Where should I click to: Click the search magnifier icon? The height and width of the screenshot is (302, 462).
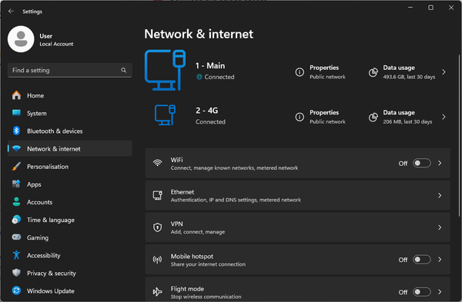[x=123, y=70]
